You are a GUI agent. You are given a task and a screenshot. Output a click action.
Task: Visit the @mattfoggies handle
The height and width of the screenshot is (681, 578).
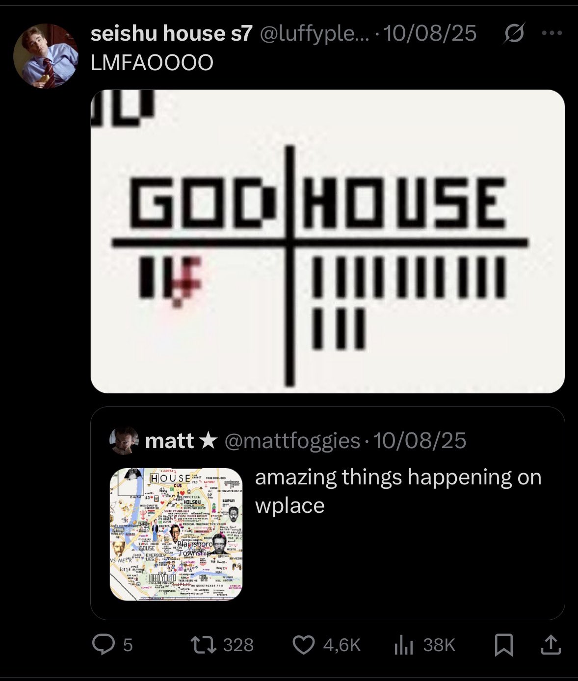click(x=292, y=441)
